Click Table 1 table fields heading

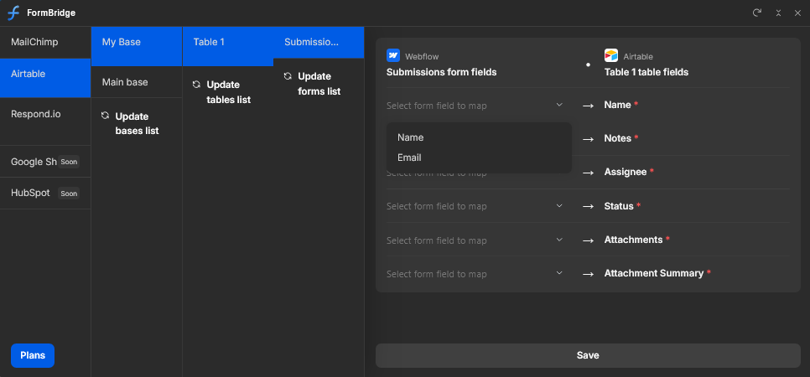point(646,72)
